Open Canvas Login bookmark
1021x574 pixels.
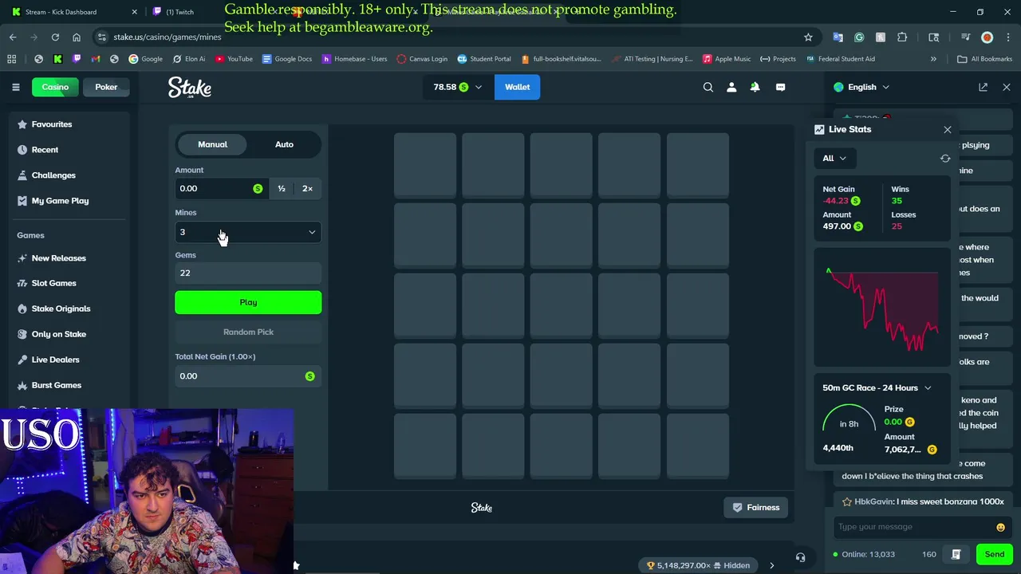click(422, 59)
